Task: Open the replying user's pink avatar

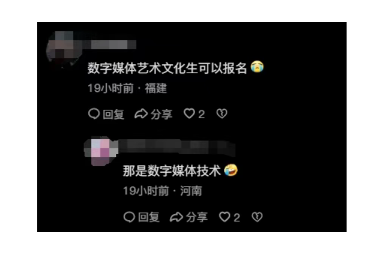Action: point(101,151)
